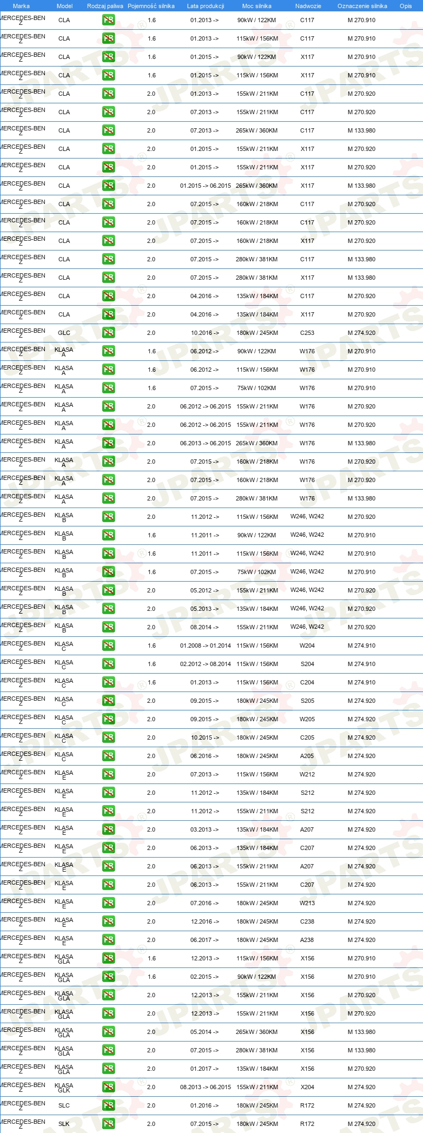
Task: Click the W212 body code
Action: click(307, 774)
